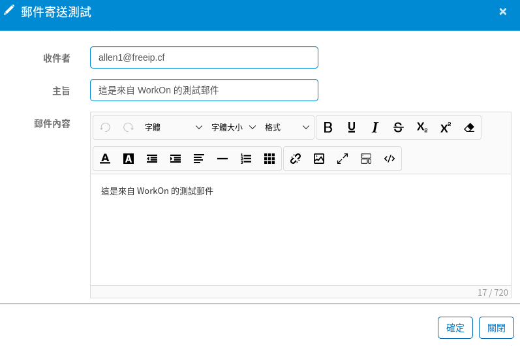Click the 確定 confirm button
The image size is (520, 346).
pos(455,328)
